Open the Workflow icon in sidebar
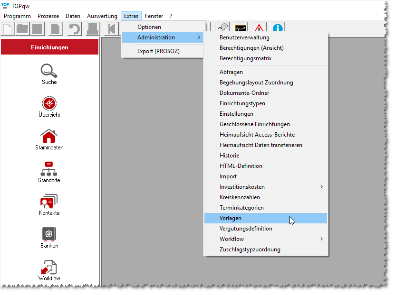 pos(49,267)
